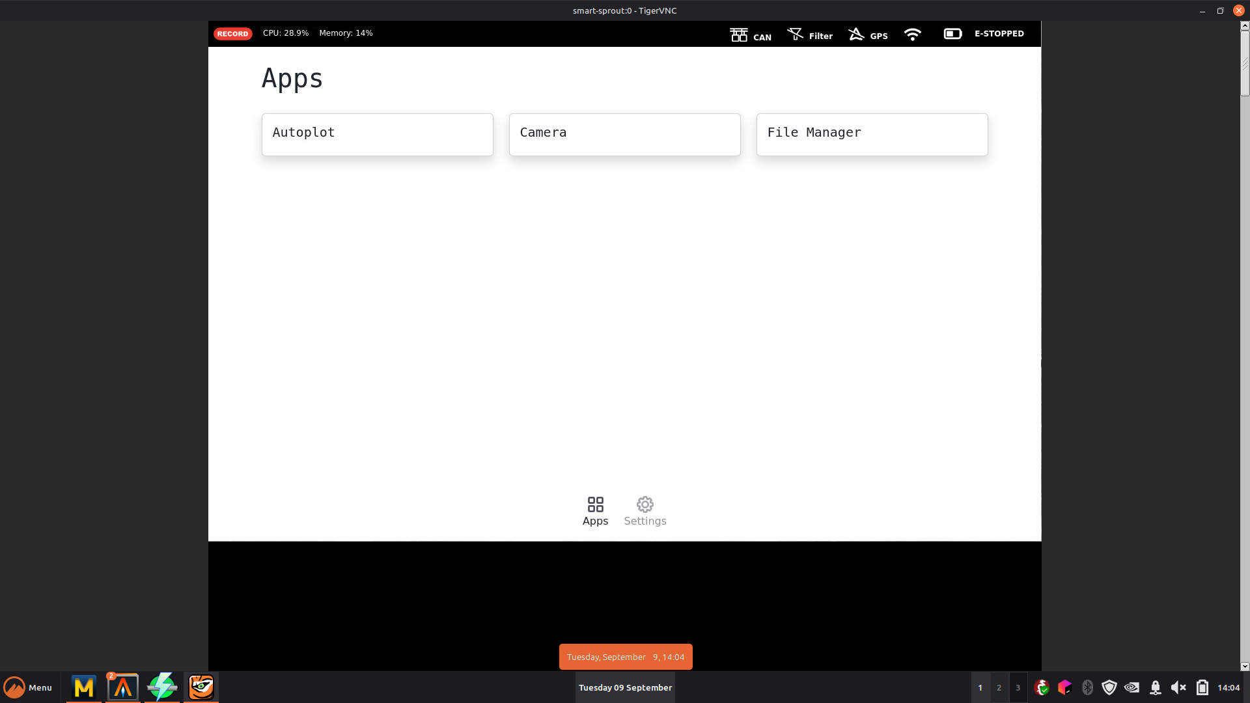Image resolution: width=1250 pixels, height=703 pixels.
Task: Click the WiFi signal icon
Action: coord(913,34)
